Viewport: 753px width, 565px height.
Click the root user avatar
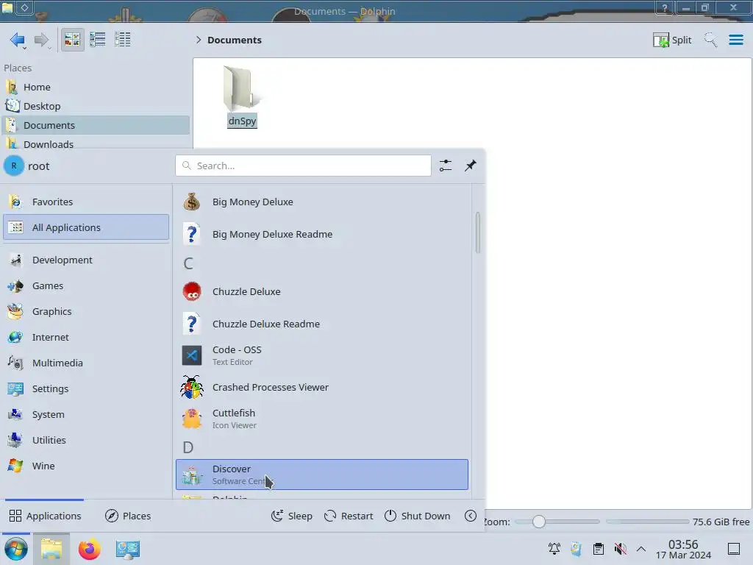click(x=14, y=166)
